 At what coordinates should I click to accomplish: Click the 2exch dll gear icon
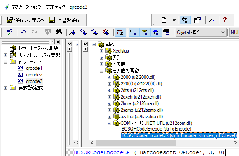117,97
